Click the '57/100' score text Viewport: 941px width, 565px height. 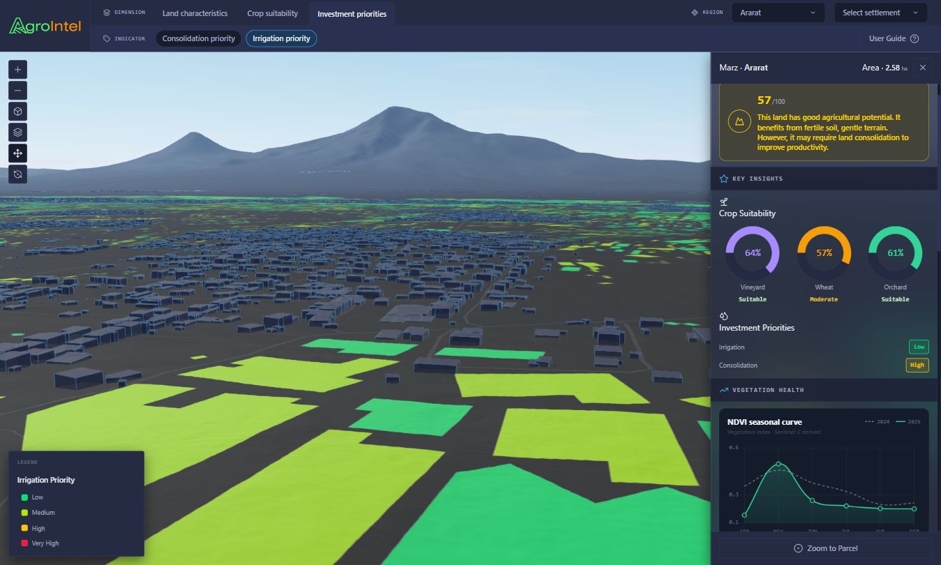click(x=771, y=100)
